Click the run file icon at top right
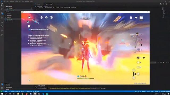Viewport: 170px width, 95px height. point(164,4)
